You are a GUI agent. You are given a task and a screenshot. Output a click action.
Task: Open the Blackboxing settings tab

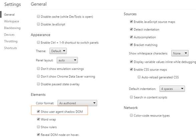[12, 28]
